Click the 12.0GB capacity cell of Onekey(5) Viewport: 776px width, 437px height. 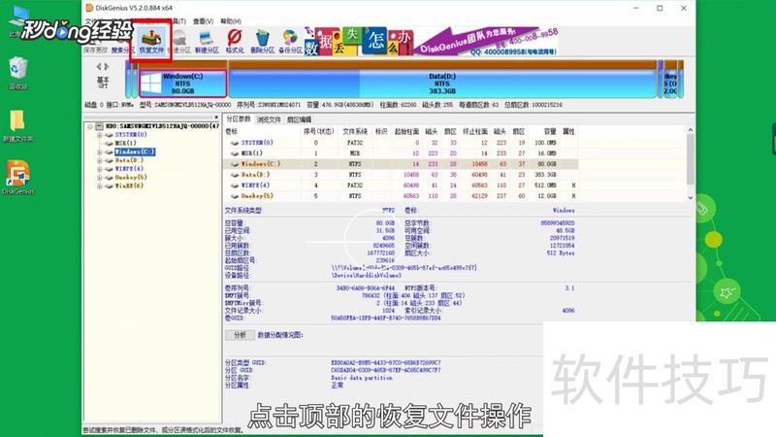[547, 196]
